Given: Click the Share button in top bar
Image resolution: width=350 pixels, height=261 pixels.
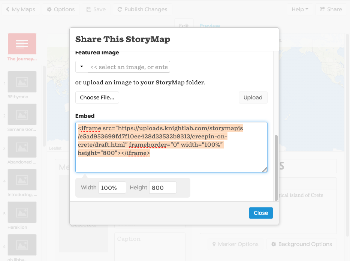Looking at the screenshot, I should (x=331, y=9).
